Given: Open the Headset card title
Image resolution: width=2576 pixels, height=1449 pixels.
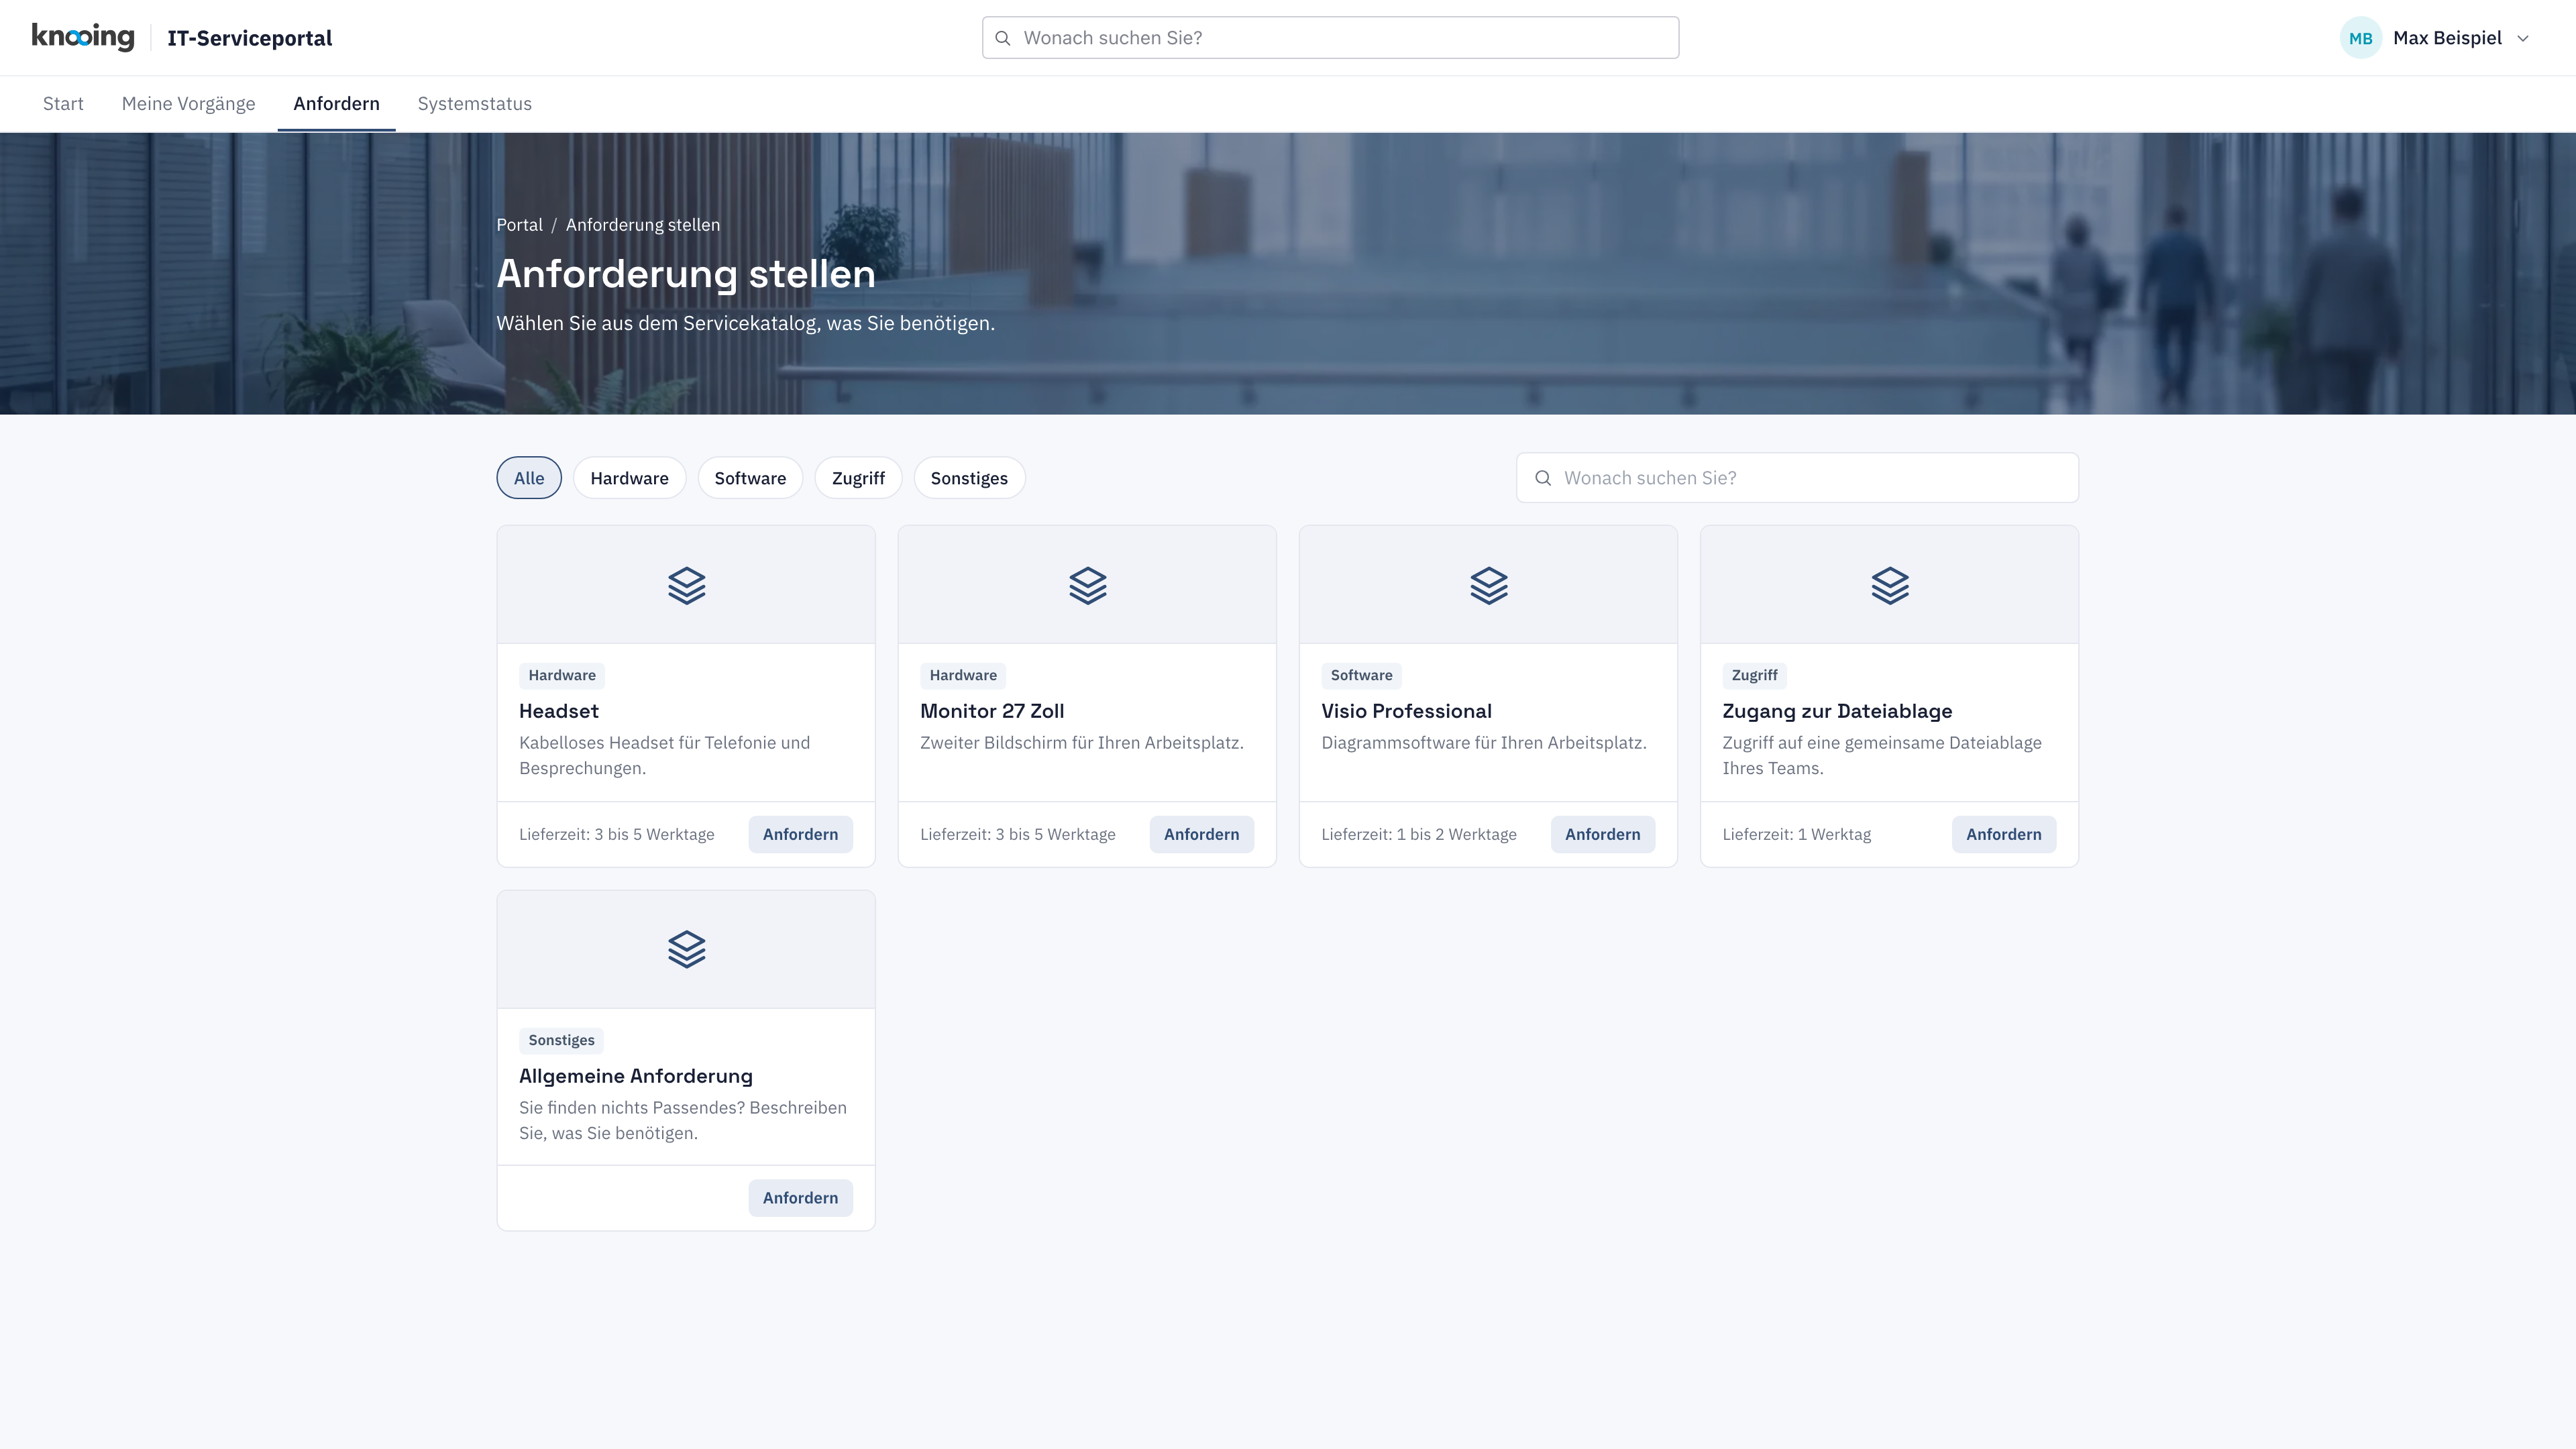Looking at the screenshot, I should pyautogui.click(x=558, y=711).
